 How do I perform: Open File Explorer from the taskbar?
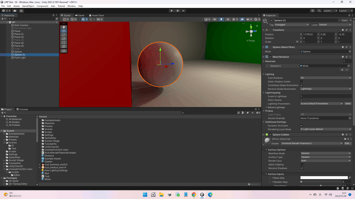coord(161,195)
